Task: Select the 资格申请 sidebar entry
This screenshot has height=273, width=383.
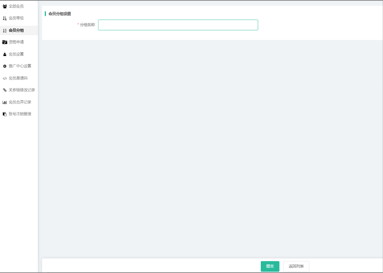Action: (x=16, y=42)
